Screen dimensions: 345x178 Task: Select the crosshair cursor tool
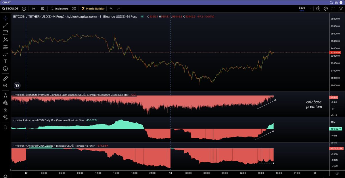(5, 18)
